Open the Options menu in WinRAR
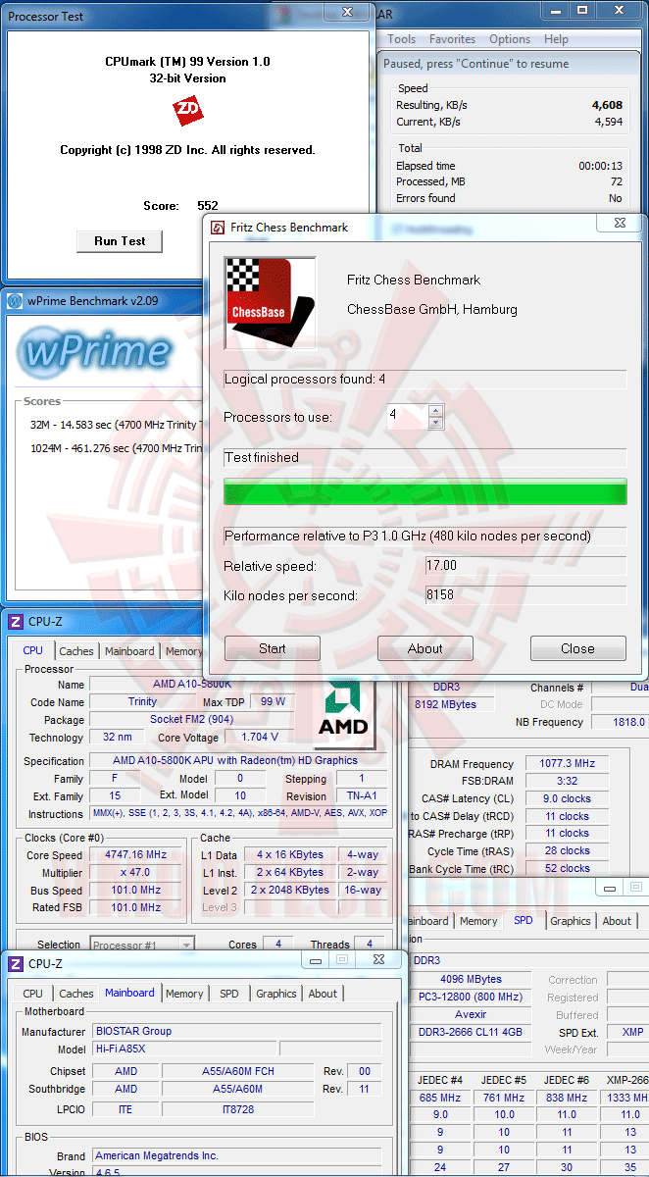Viewport: 649px width, 1177px height. point(510,39)
